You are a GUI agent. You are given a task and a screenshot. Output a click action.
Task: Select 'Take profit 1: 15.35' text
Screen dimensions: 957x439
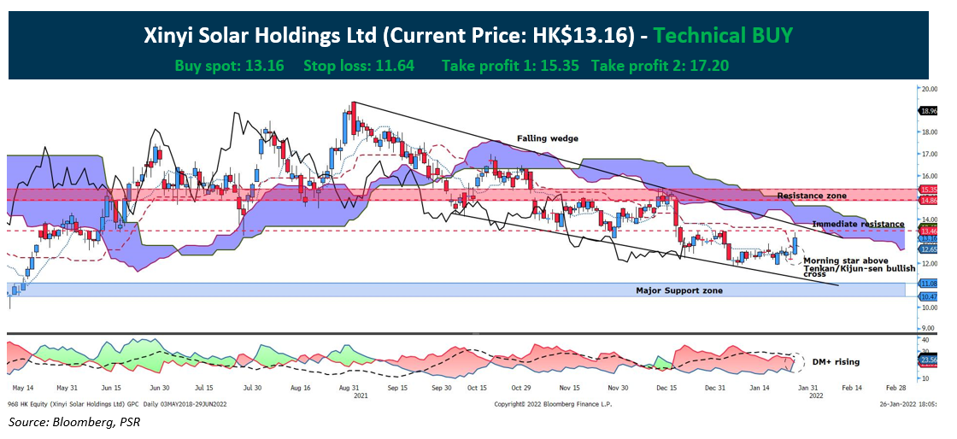(510, 65)
